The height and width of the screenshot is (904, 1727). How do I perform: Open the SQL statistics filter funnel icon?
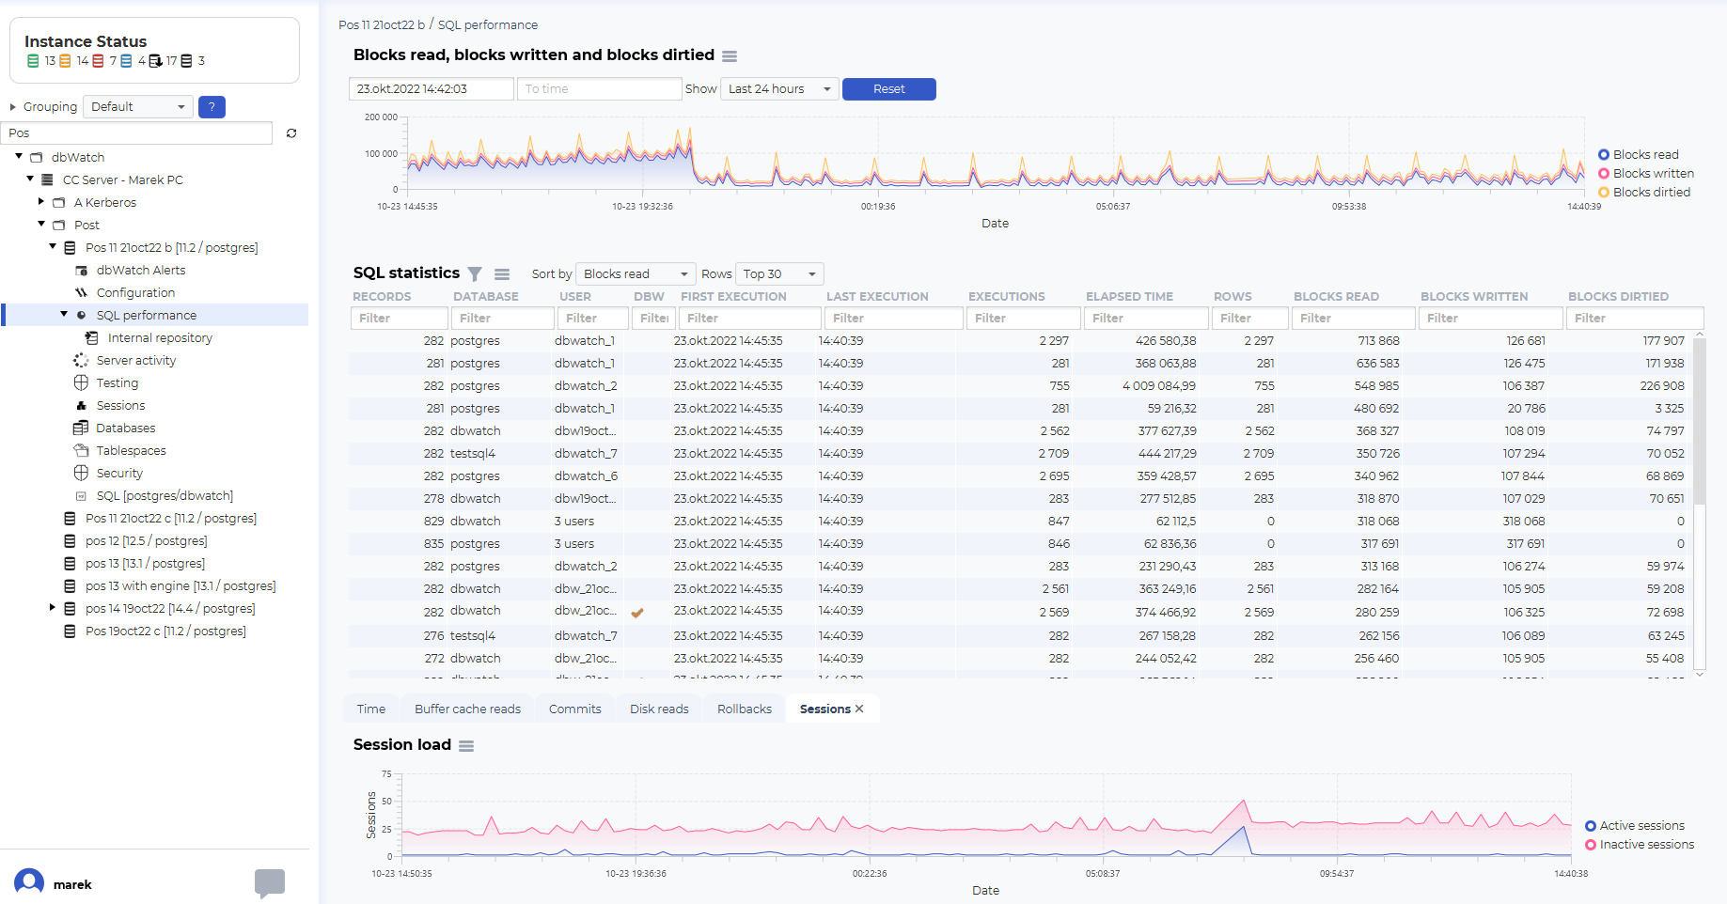point(475,274)
